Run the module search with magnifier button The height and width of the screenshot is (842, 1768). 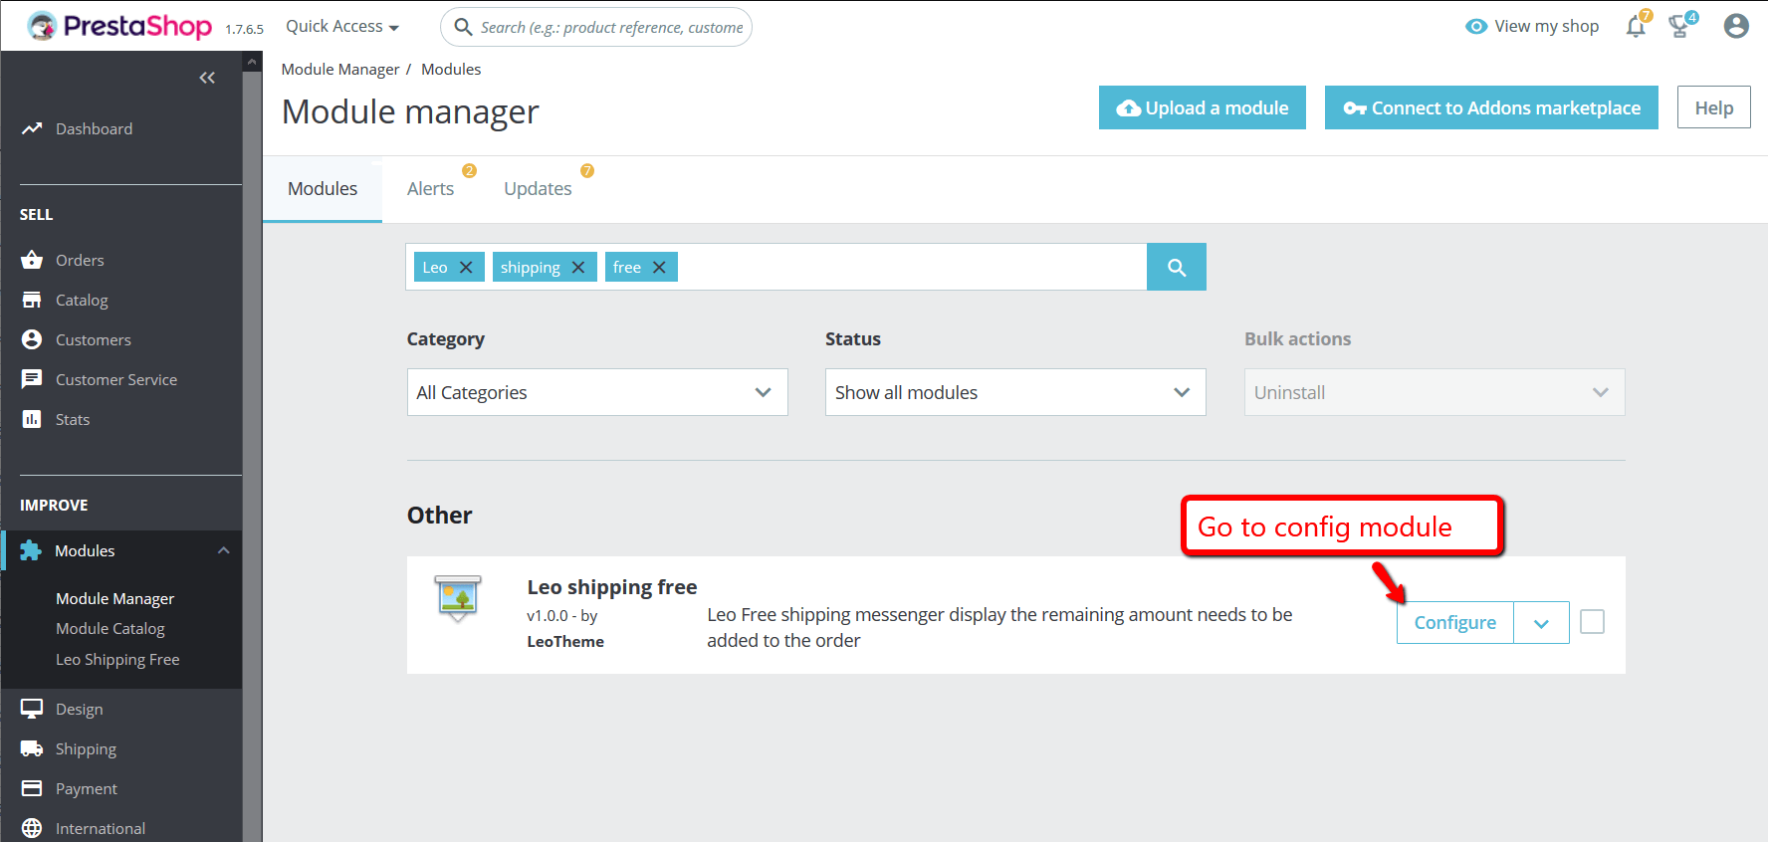point(1177,267)
